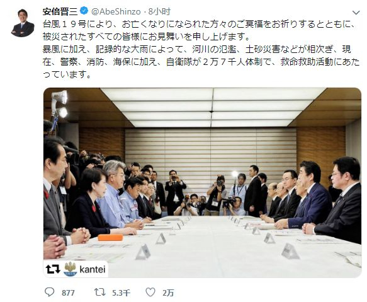The height and width of the screenshot is (302, 367).
Task: Like the tweet with the heart icon
Action: [150, 292]
